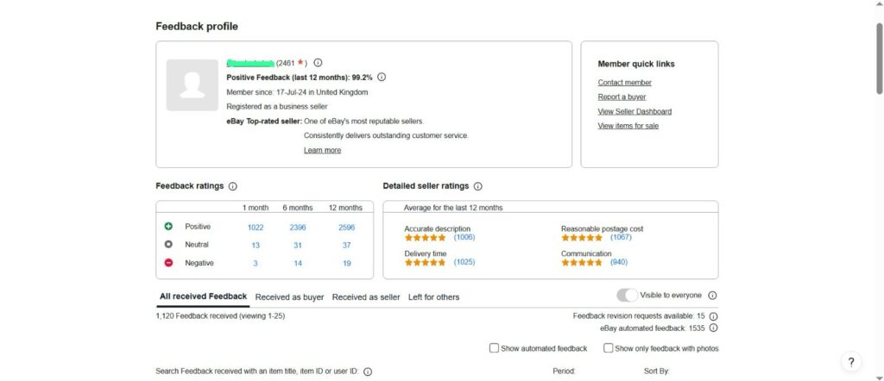This screenshot has width=884, height=381.
Task: Open Detailed seller ratings info icon
Action: pyautogui.click(x=478, y=186)
